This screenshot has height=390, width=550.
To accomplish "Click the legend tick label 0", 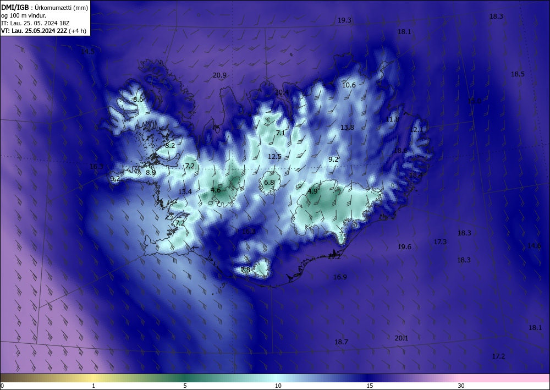I will click(2, 386).
